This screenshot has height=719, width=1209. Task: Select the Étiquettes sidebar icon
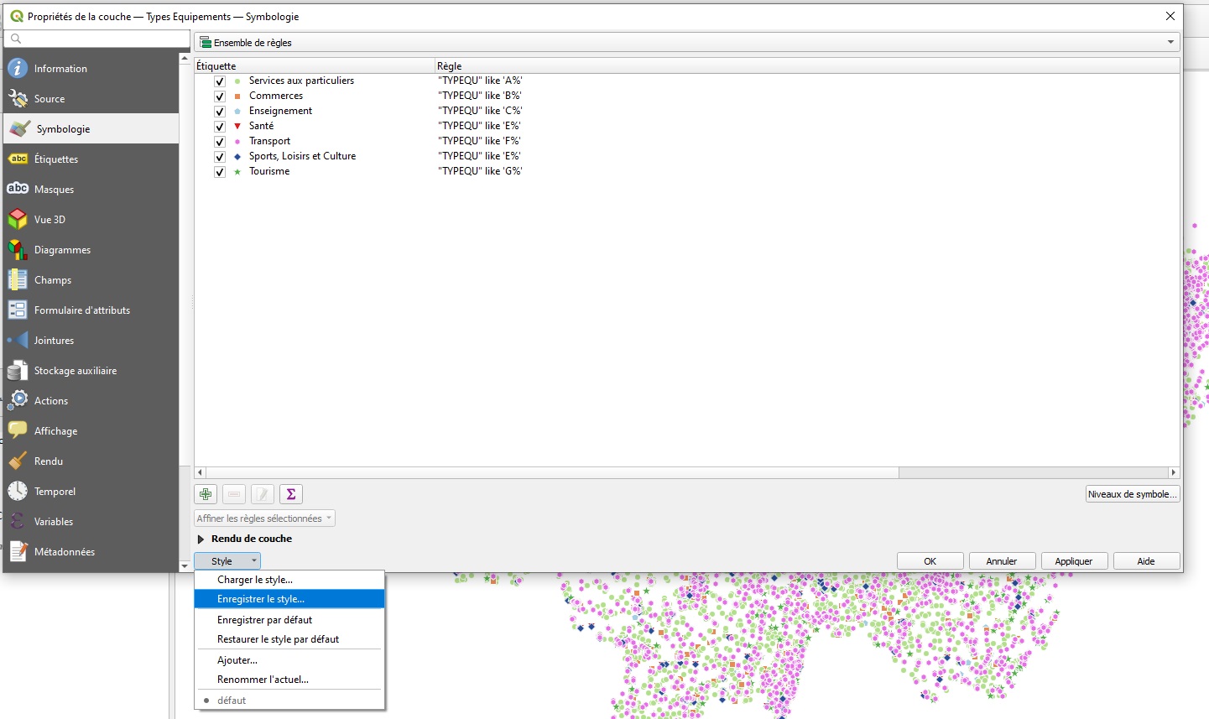18,159
